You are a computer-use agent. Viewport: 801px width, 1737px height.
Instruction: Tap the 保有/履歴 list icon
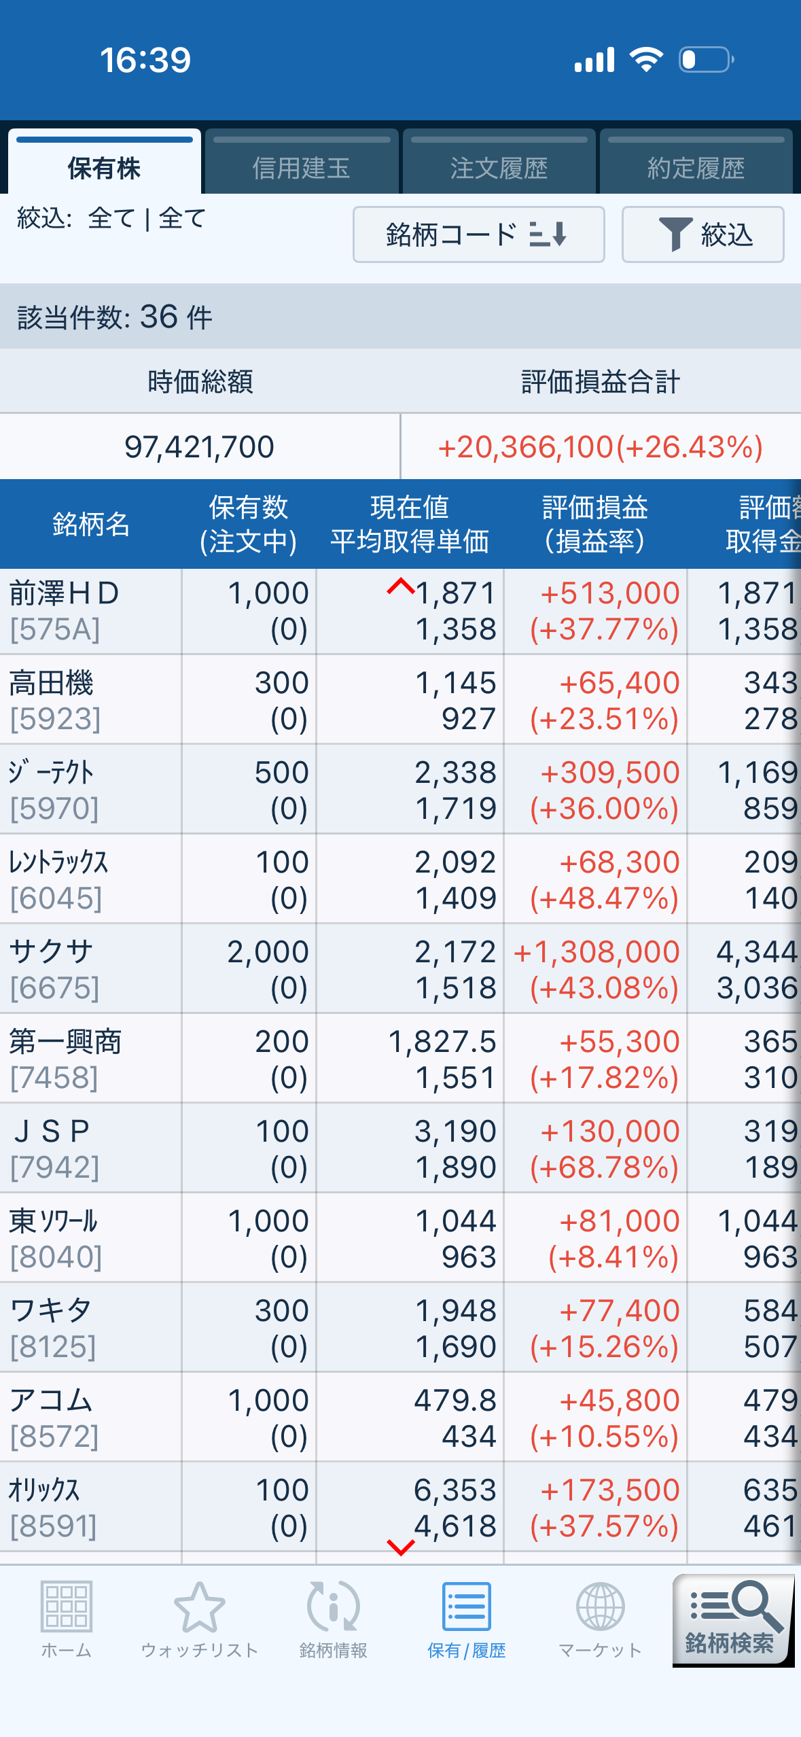(466, 1607)
